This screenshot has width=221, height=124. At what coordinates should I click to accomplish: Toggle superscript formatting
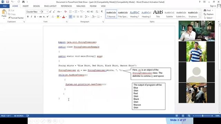48,17
